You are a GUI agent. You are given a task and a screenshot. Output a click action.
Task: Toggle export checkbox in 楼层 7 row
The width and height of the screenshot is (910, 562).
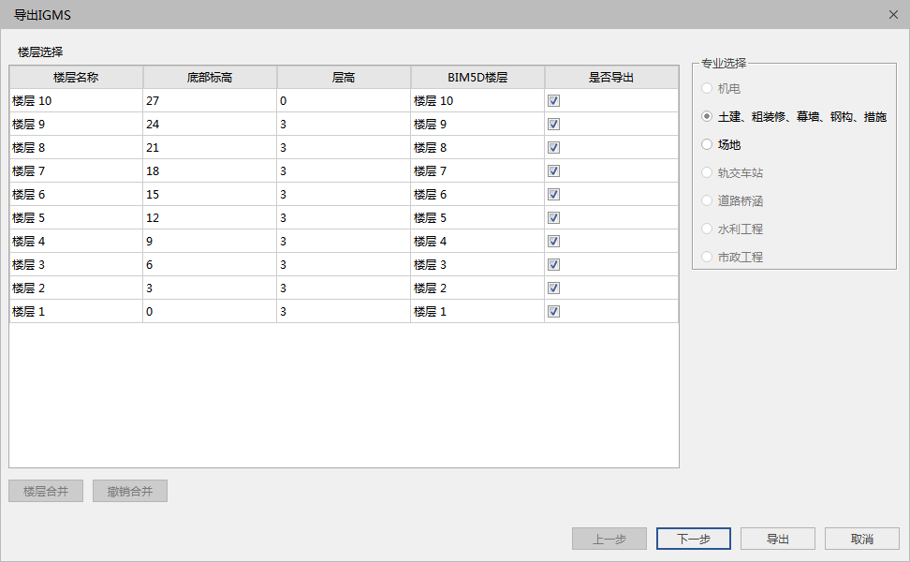point(553,171)
